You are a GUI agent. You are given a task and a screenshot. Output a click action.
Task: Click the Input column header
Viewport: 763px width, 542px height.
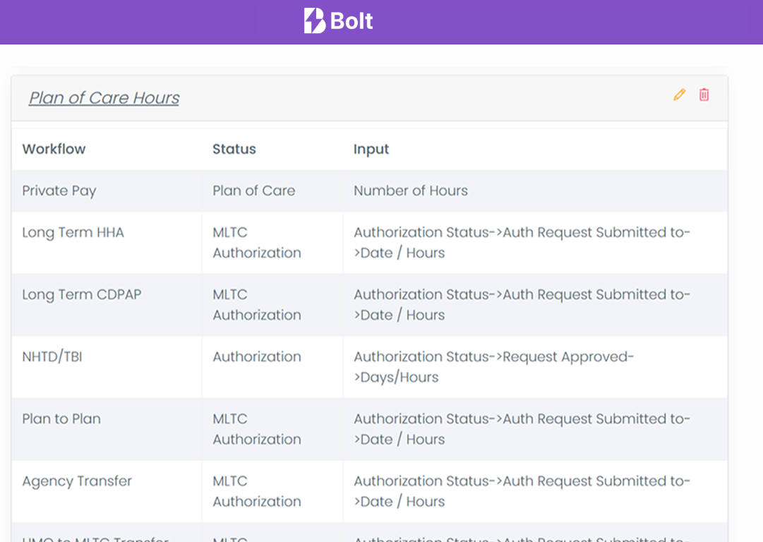371,149
